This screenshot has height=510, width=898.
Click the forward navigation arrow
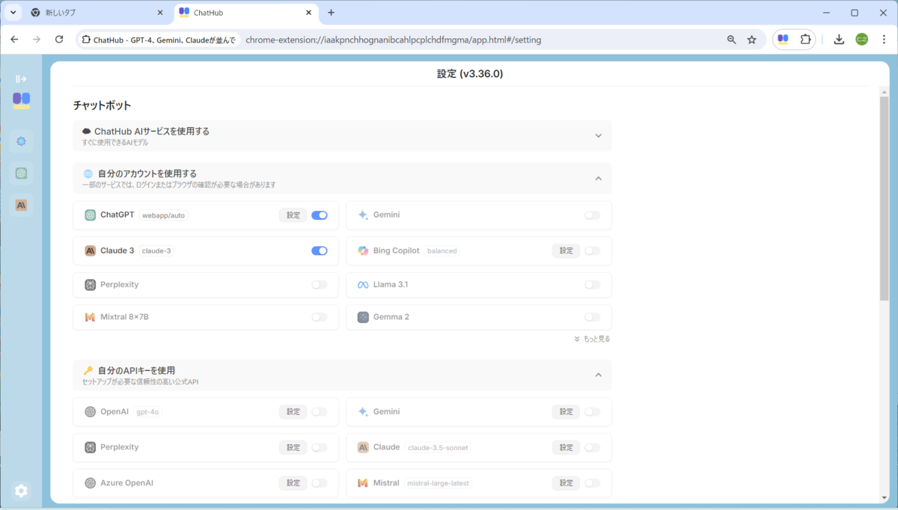(37, 39)
